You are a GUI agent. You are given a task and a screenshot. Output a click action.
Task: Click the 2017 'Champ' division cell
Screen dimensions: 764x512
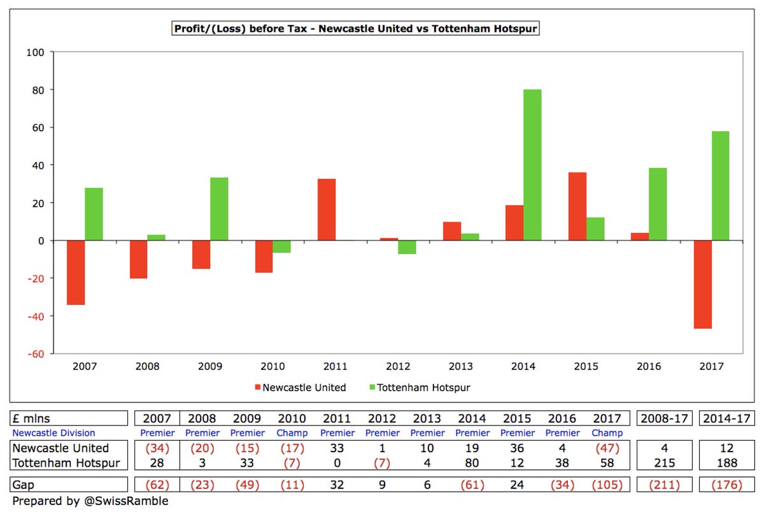606,433
